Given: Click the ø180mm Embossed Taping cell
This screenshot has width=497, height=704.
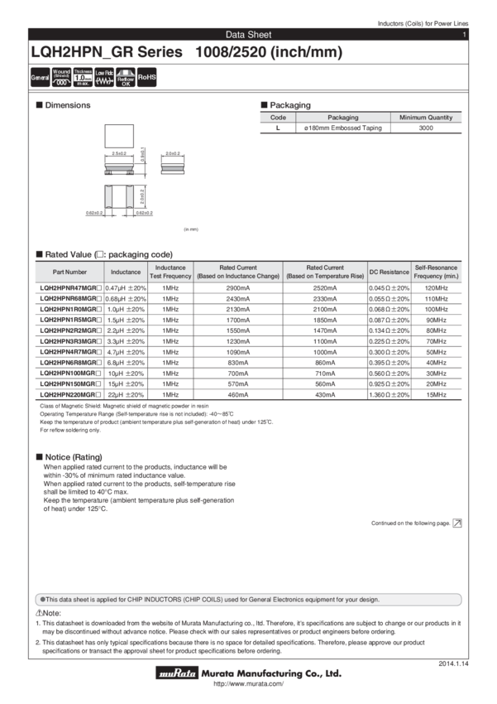Looking at the screenshot, I should coord(343,128).
